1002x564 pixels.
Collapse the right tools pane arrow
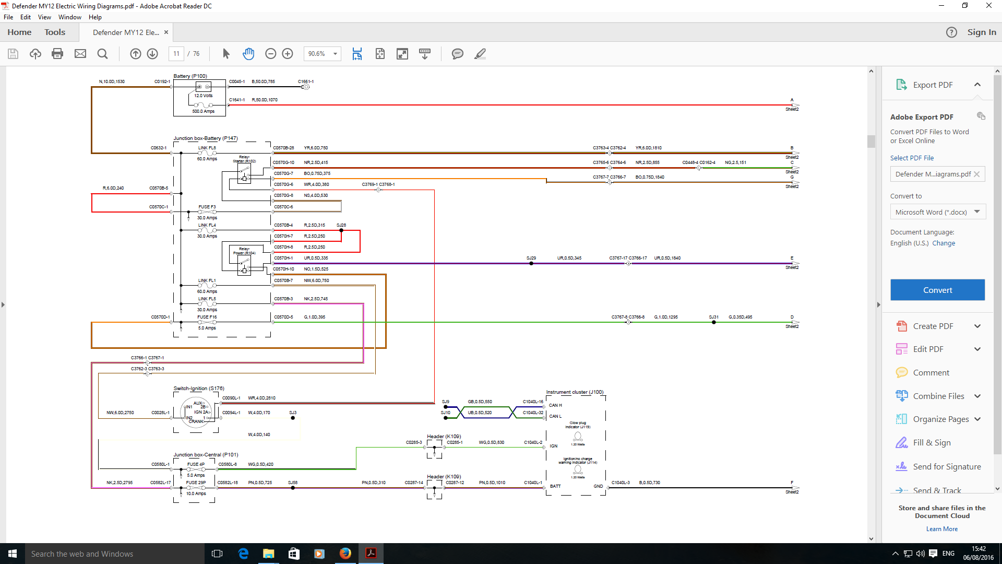pyautogui.click(x=878, y=304)
